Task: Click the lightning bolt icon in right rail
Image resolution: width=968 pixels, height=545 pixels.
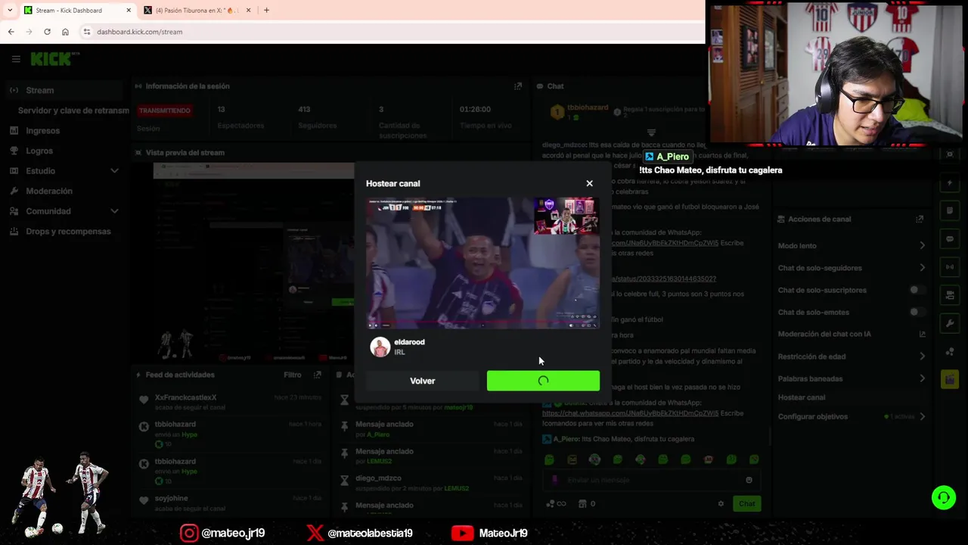Action: (950, 183)
